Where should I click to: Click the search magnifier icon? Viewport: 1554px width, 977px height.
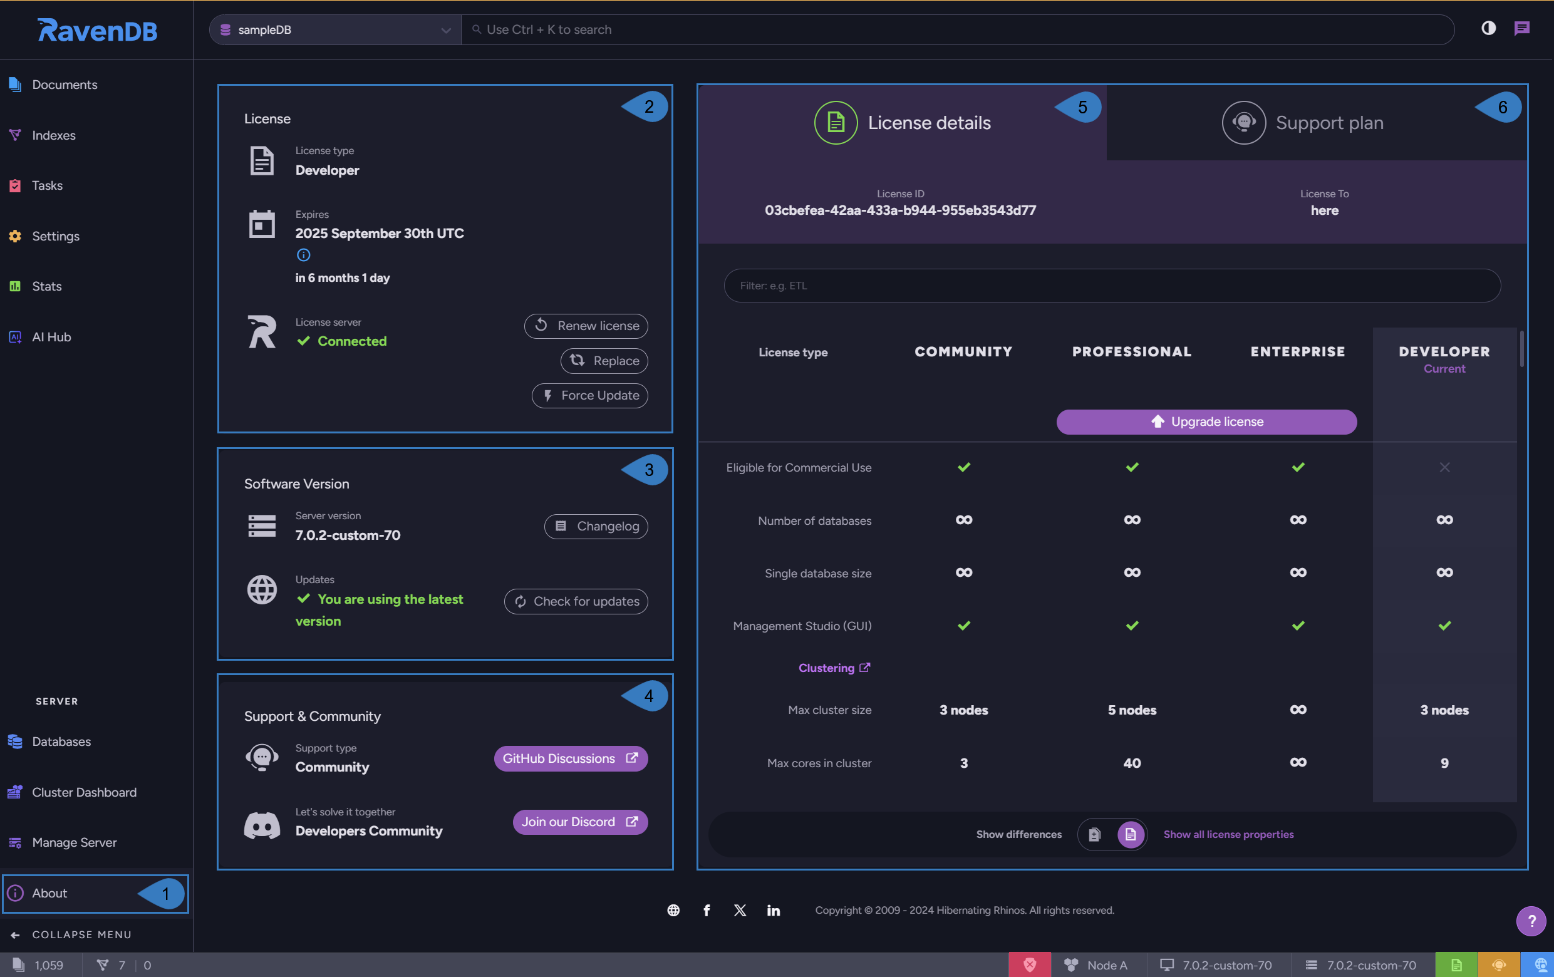point(476,29)
